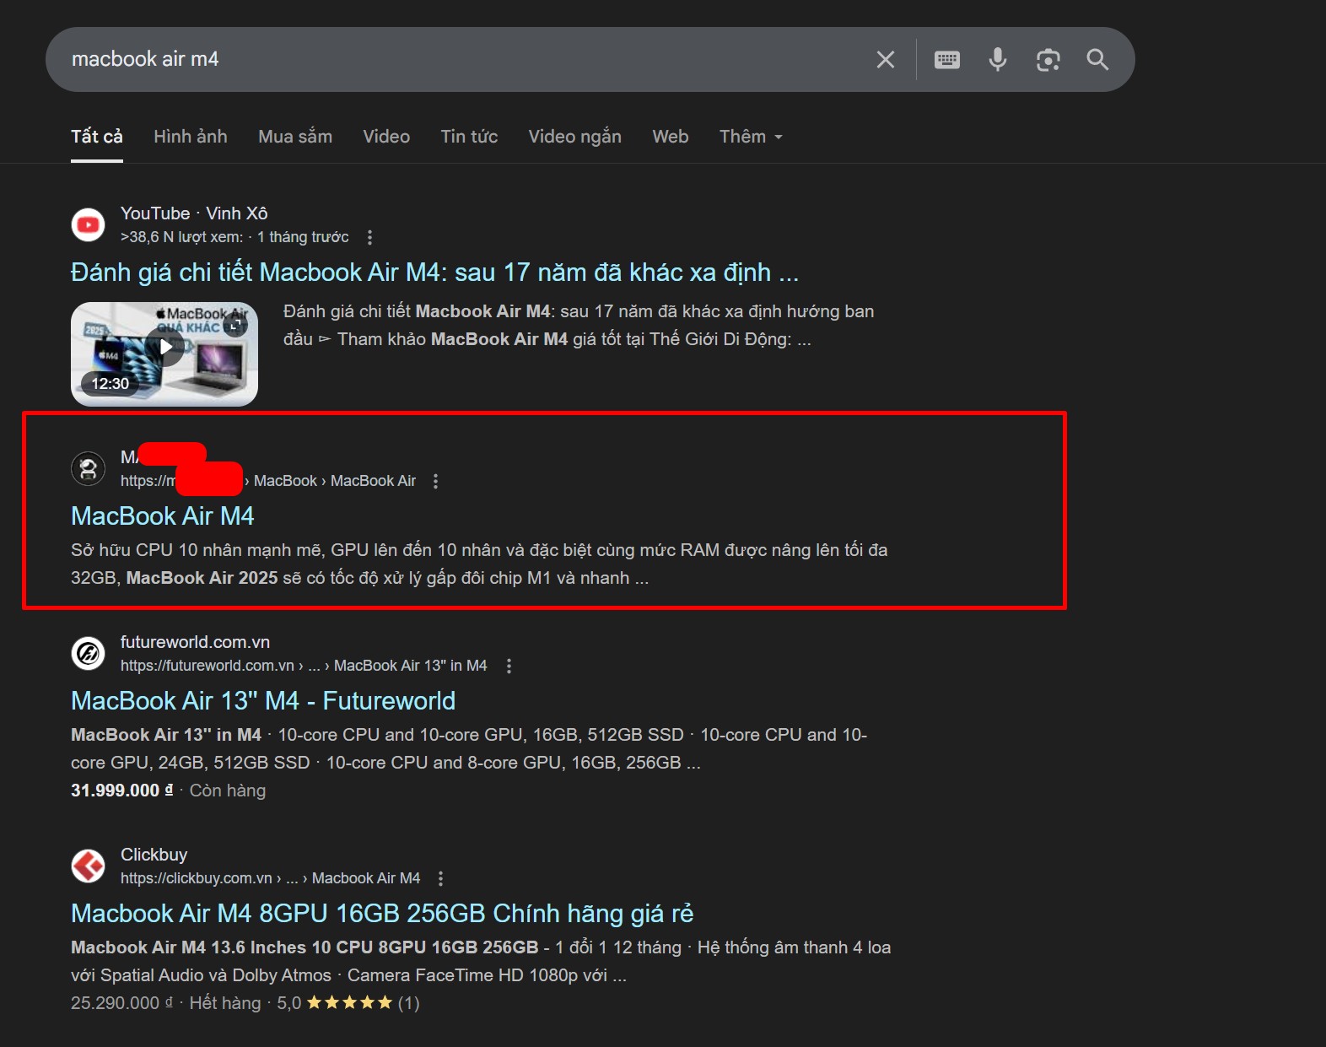Open the Video tab
This screenshot has width=1326, height=1047.
tap(386, 137)
